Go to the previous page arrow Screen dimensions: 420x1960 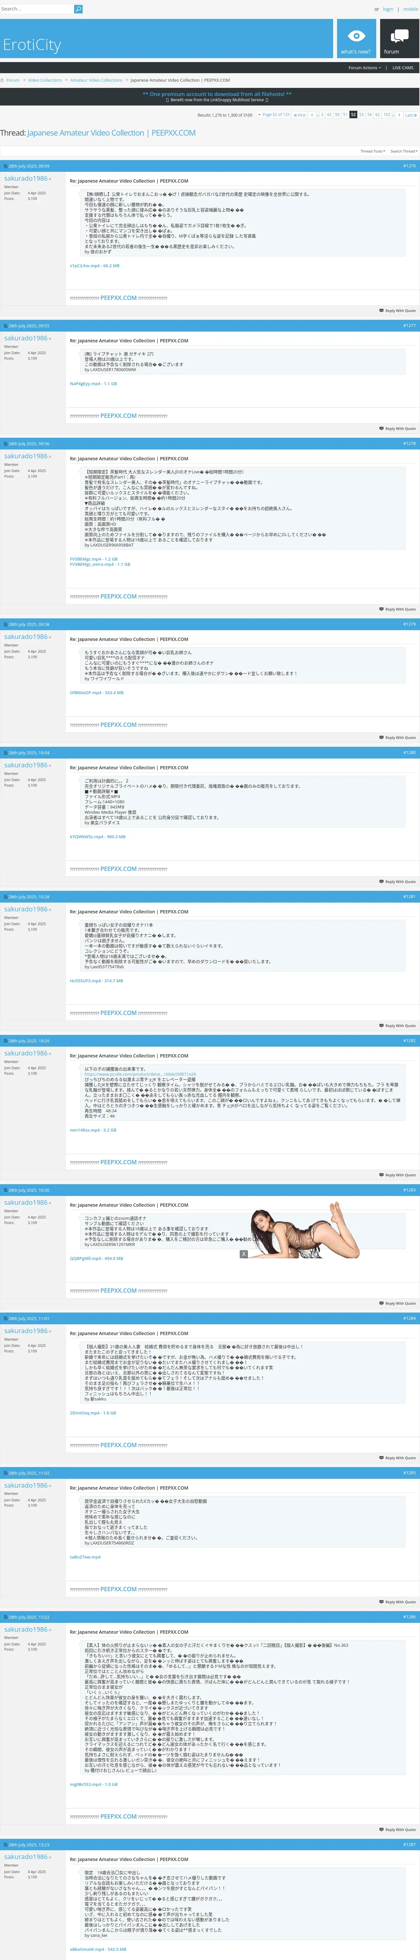pos(312,115)
